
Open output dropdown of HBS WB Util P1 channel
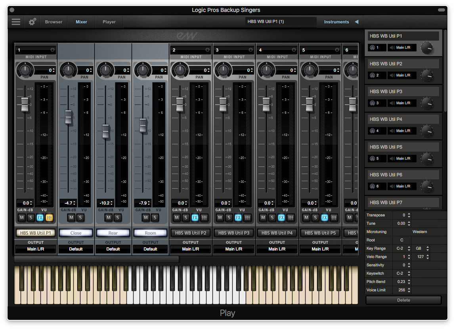coord(36,249)
